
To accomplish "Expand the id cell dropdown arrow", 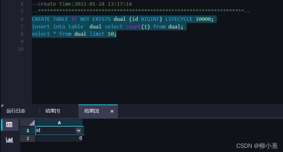I will point(79,130).
